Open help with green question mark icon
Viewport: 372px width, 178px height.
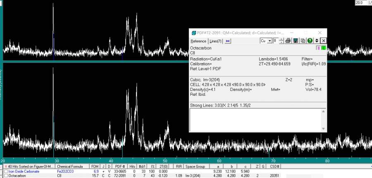click(x=310, y=40)
